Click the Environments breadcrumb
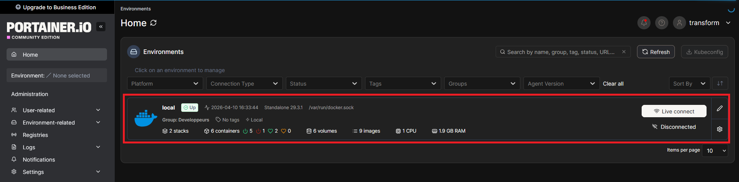 pyautogui.click(x=136, y=9)
